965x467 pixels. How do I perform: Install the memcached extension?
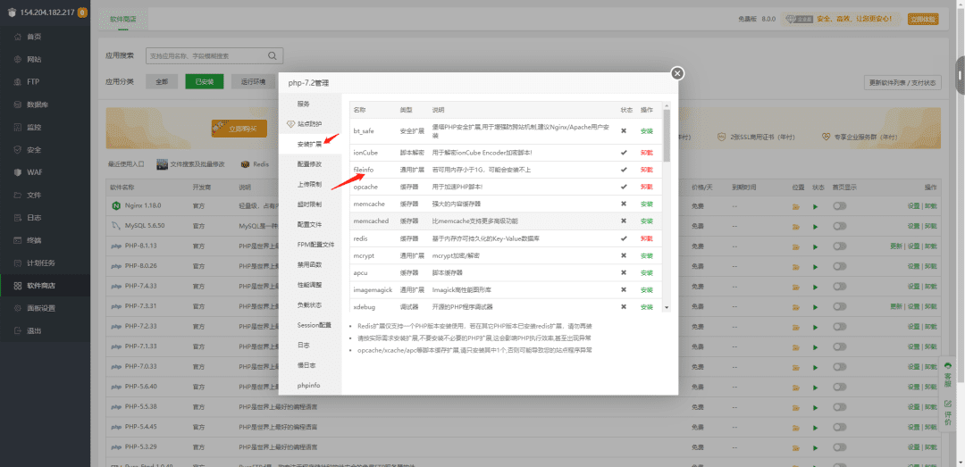(x=646, y=221)
